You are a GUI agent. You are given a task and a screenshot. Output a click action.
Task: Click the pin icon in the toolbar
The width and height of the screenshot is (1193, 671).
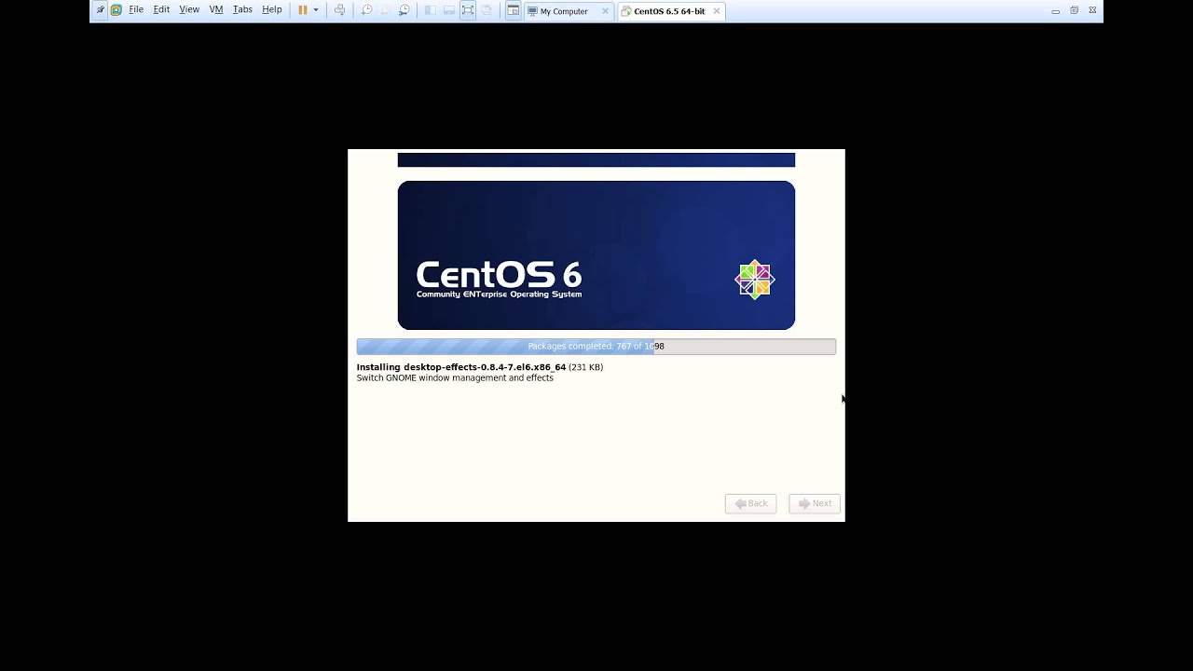(101, 10)
